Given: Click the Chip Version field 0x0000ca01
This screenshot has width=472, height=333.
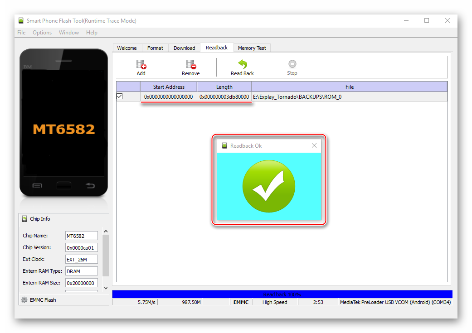Looking at the screenshot, I should pos(82,247).
